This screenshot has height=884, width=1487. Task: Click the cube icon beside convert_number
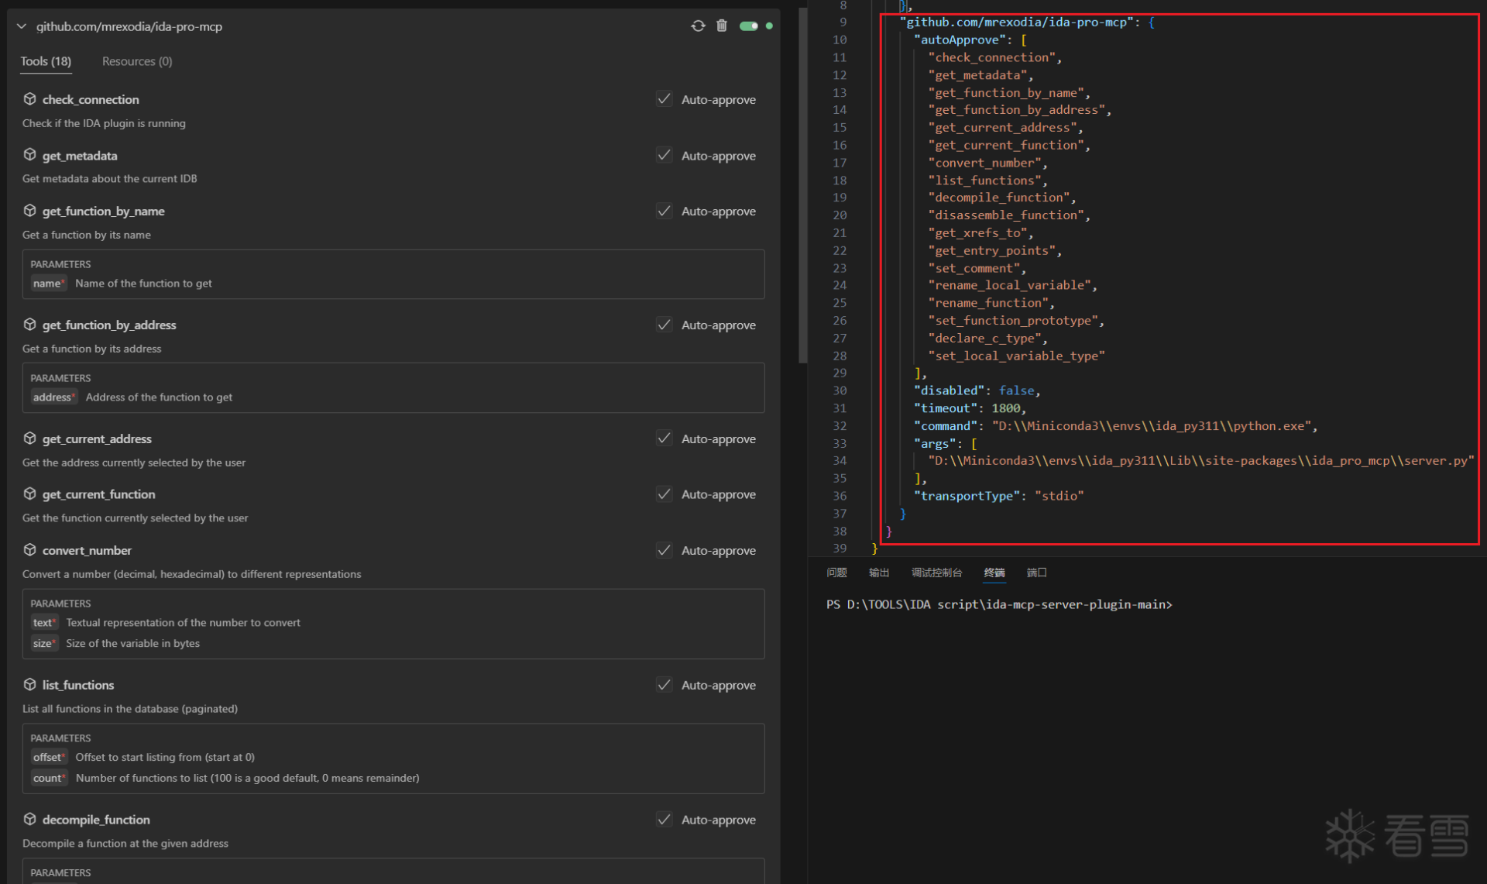29,550
